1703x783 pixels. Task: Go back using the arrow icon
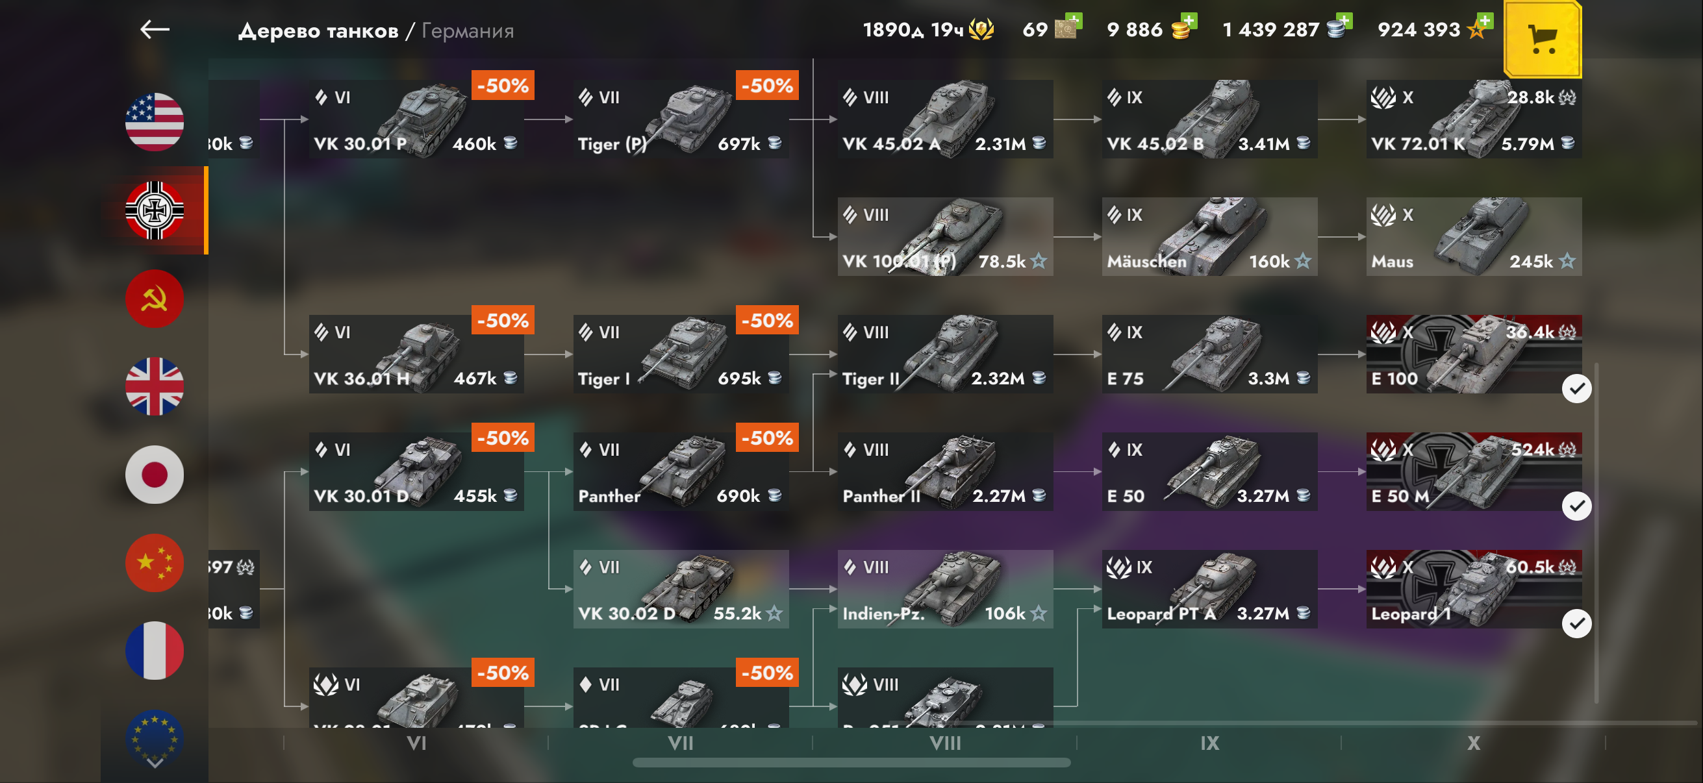point(155,30)
